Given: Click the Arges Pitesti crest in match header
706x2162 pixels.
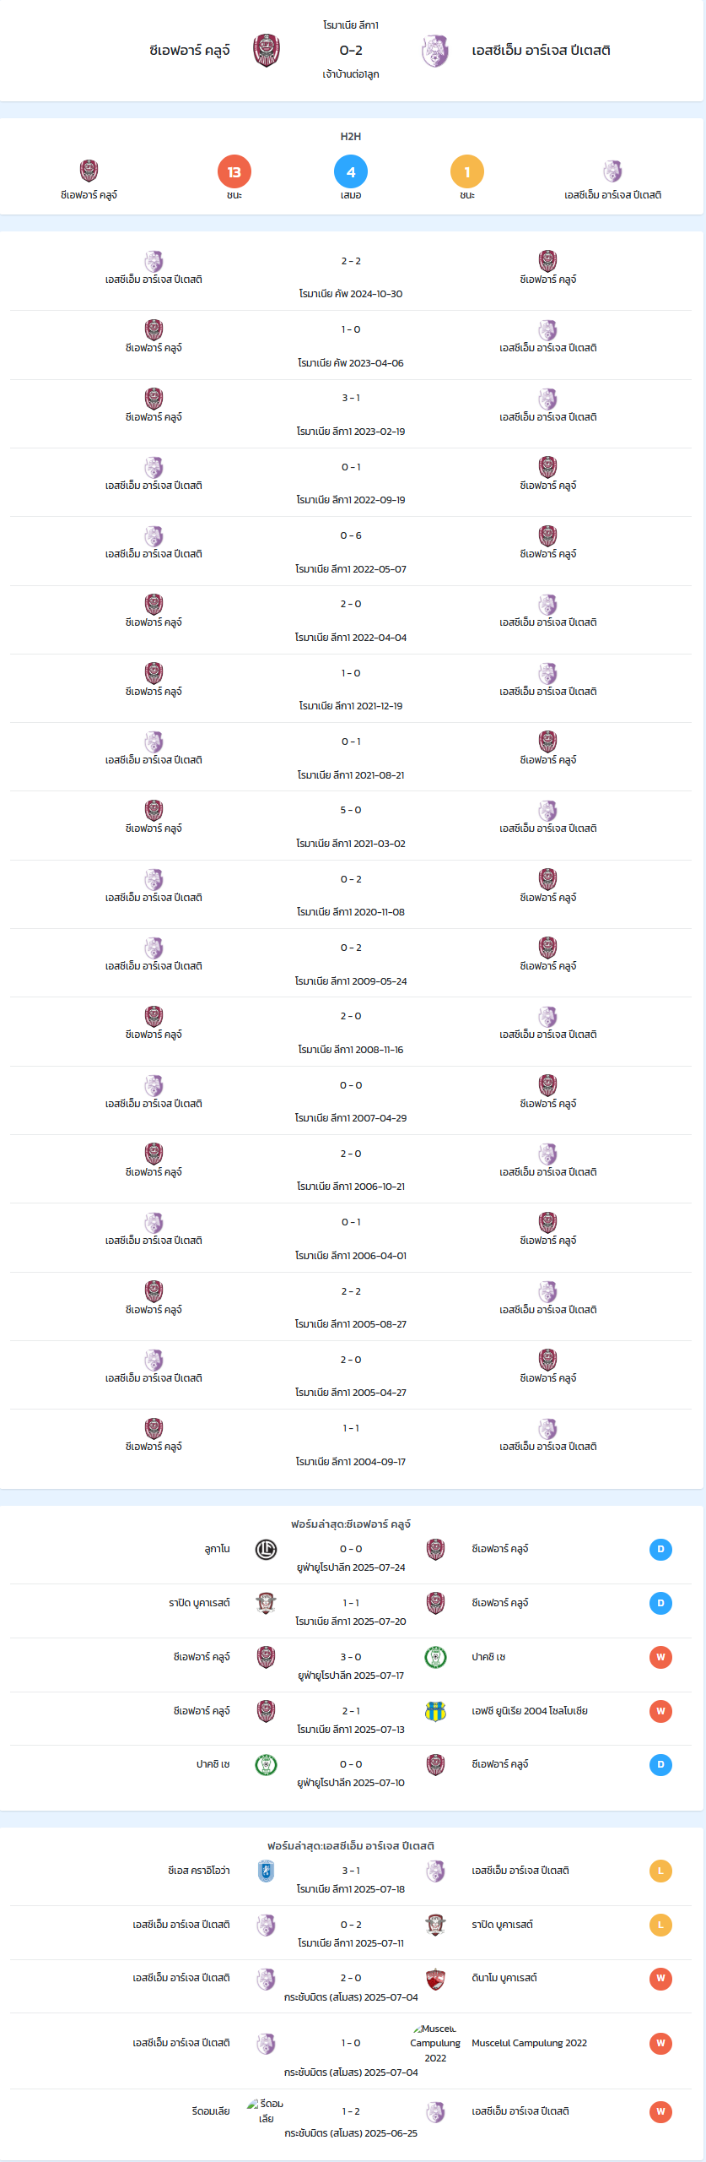Looking at the screenshot, I should pos(435,51).
